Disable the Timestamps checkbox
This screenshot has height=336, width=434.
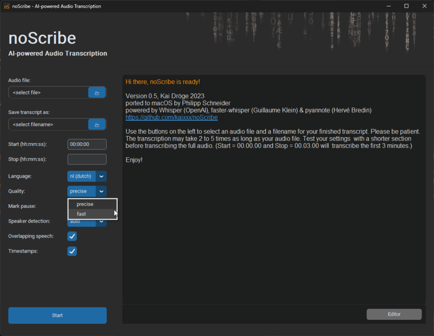tap(72, 251)
